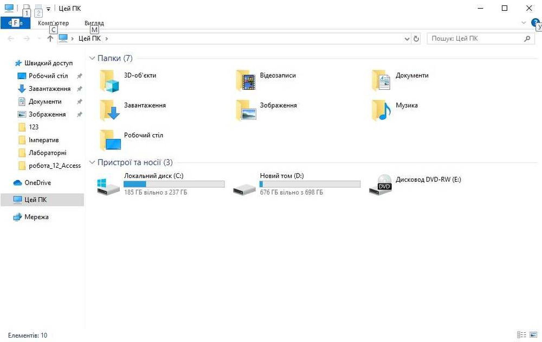Click pin icon next to sidebar Зображення
This screenshot has height=342, width=542.
point(79,114)
